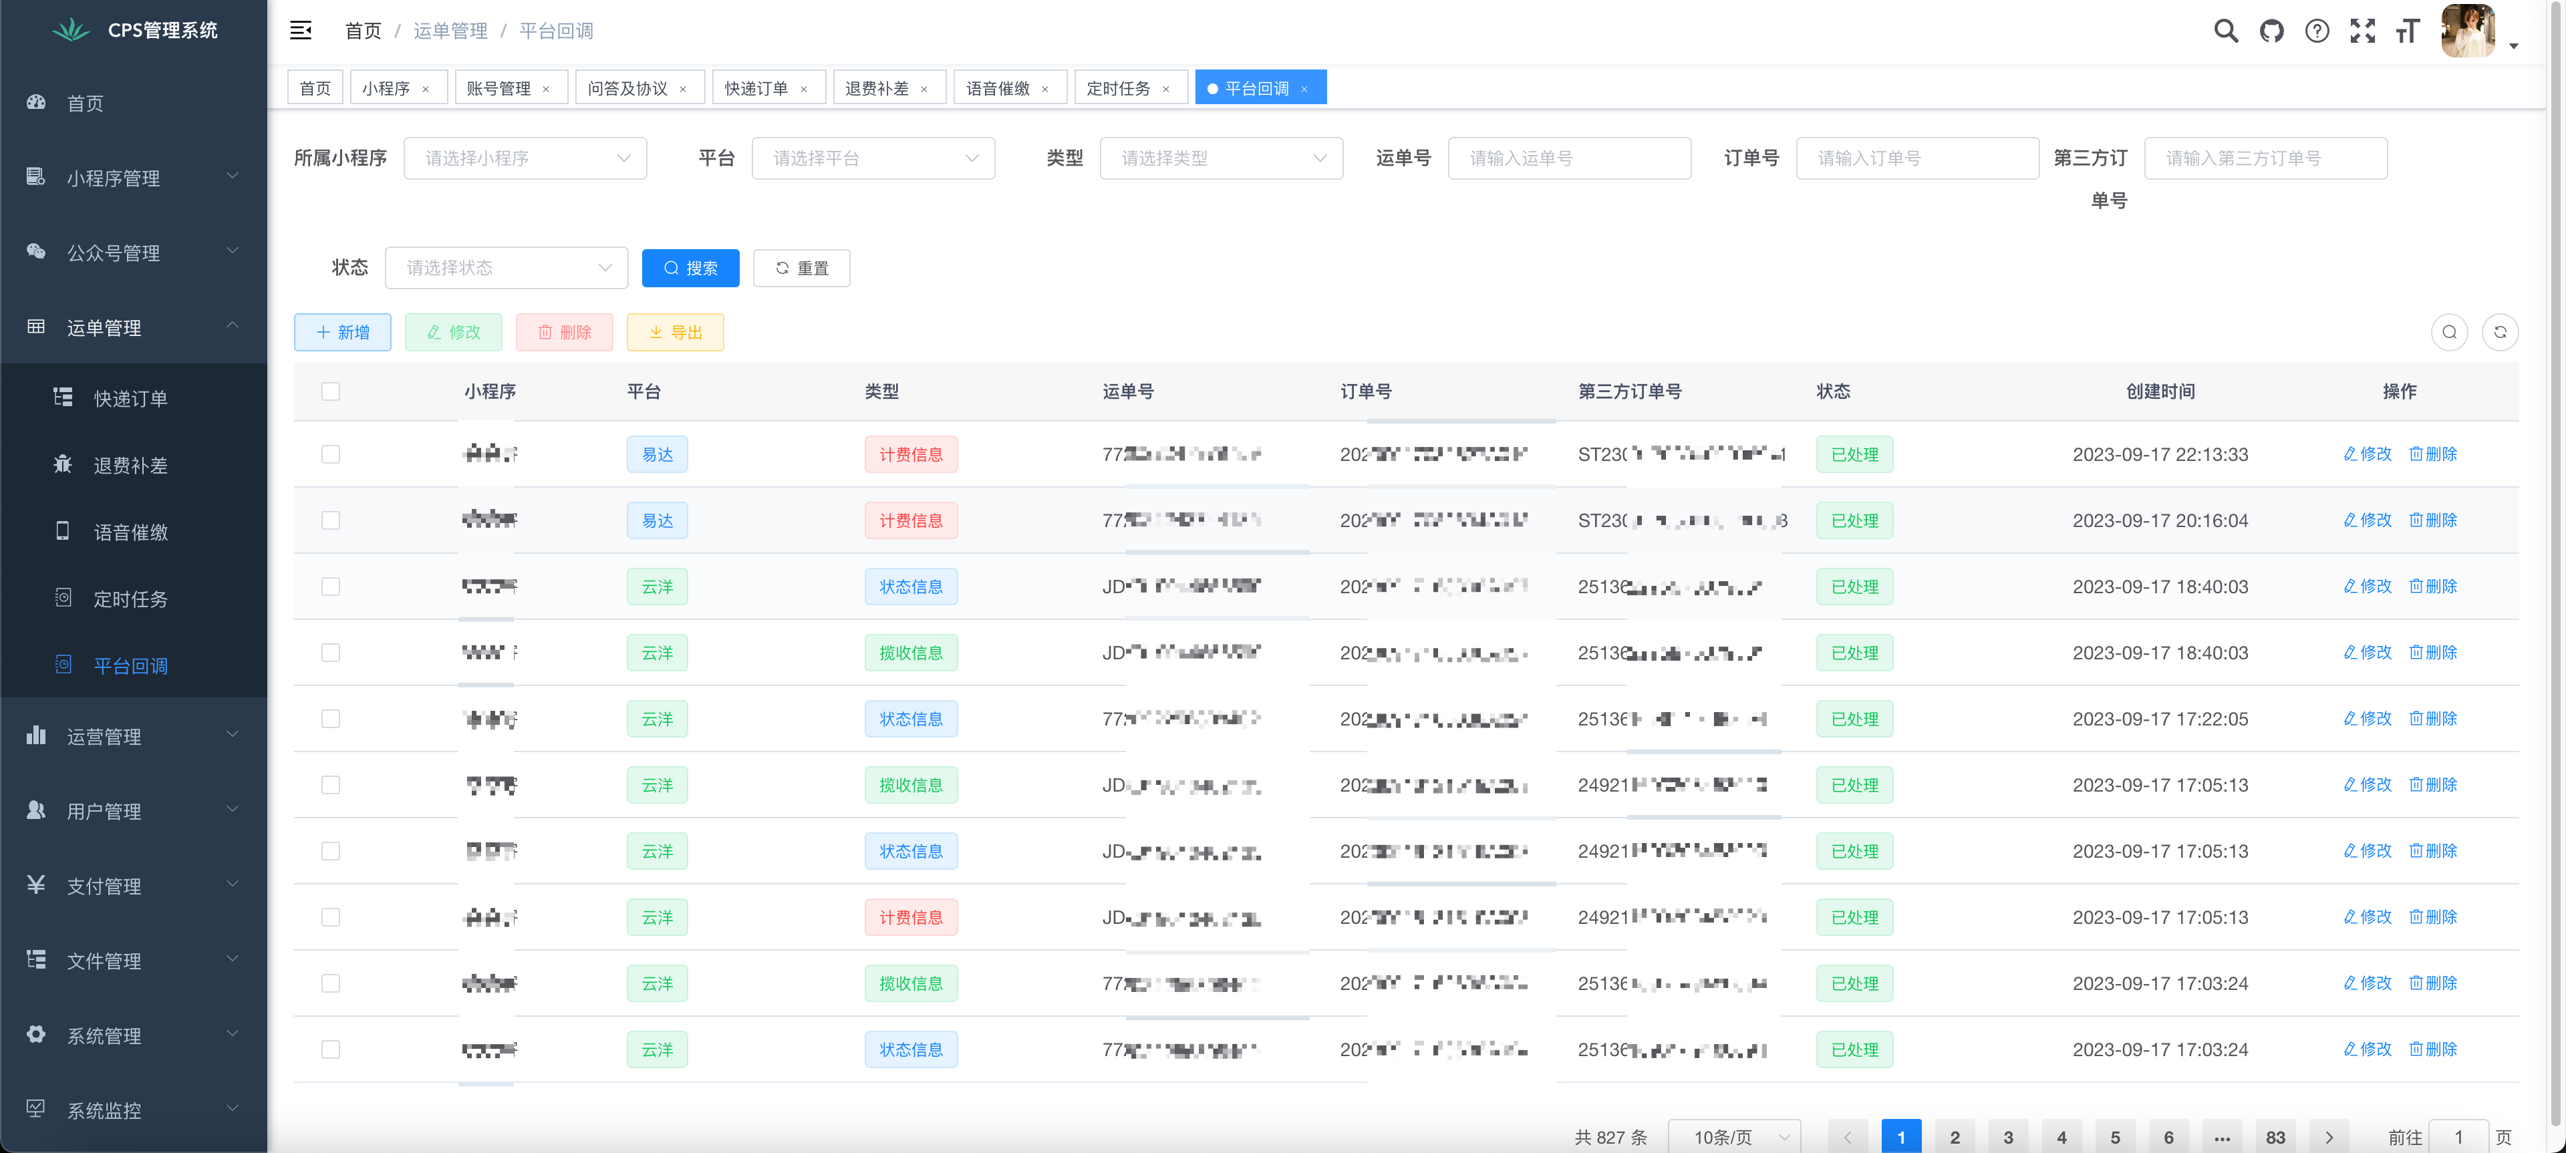
Task: Expand 小程序管理 sidebar menu
Action: click(134, 177)
